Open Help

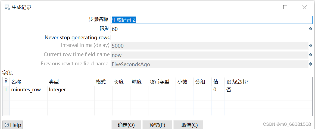13,125
